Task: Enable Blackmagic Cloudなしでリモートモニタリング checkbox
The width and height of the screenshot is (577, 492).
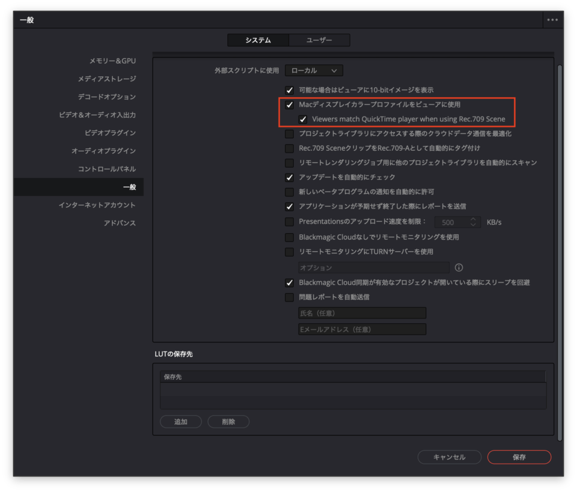Action: [290, 237]
